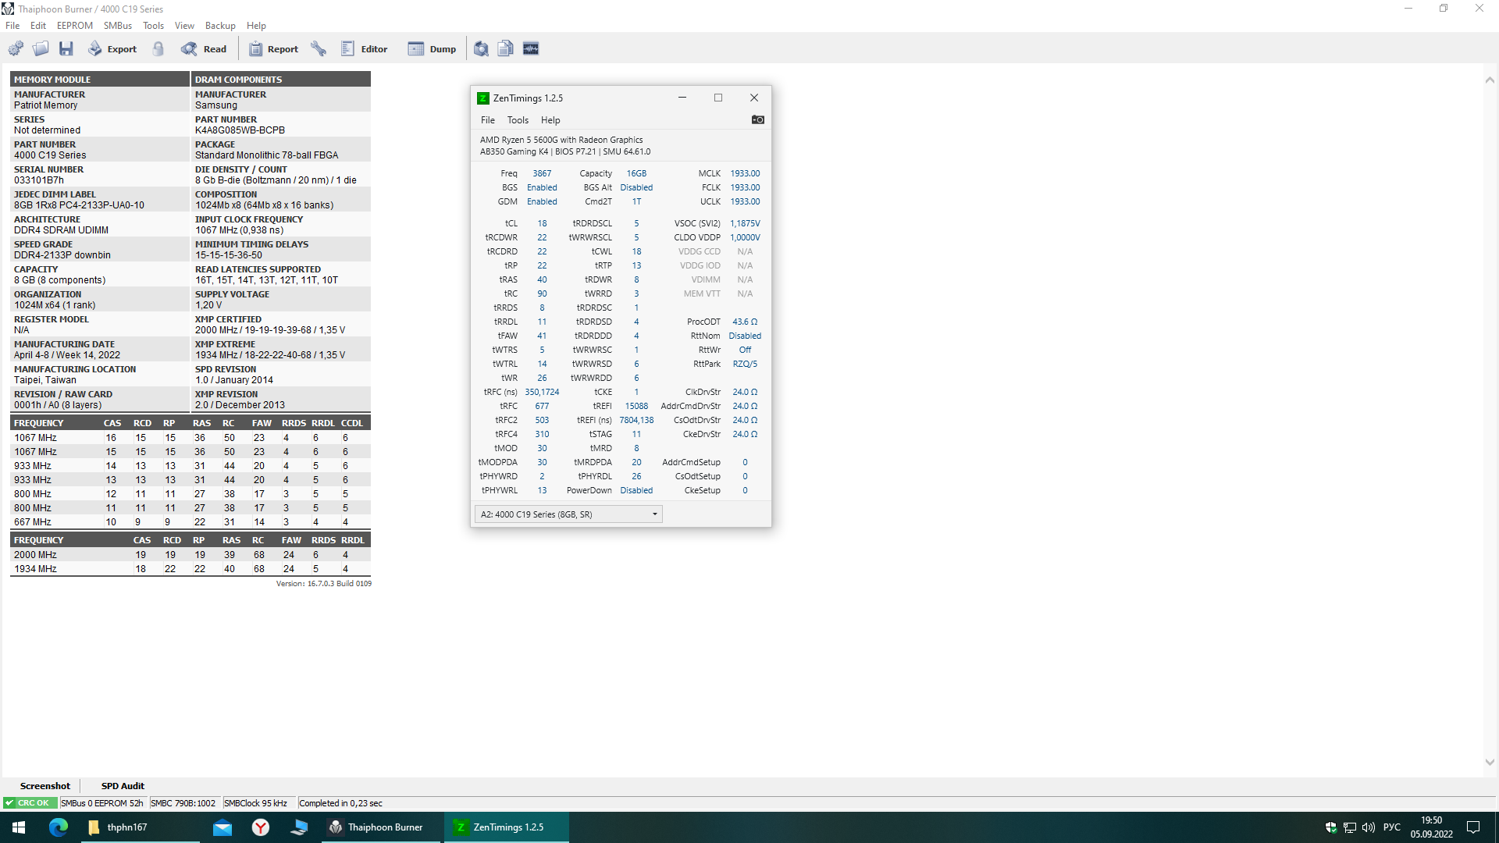Click the vertical scrollbar down arrow
The height and width of the screenshot is (843, 1499).
click(x=1490, y=763)
